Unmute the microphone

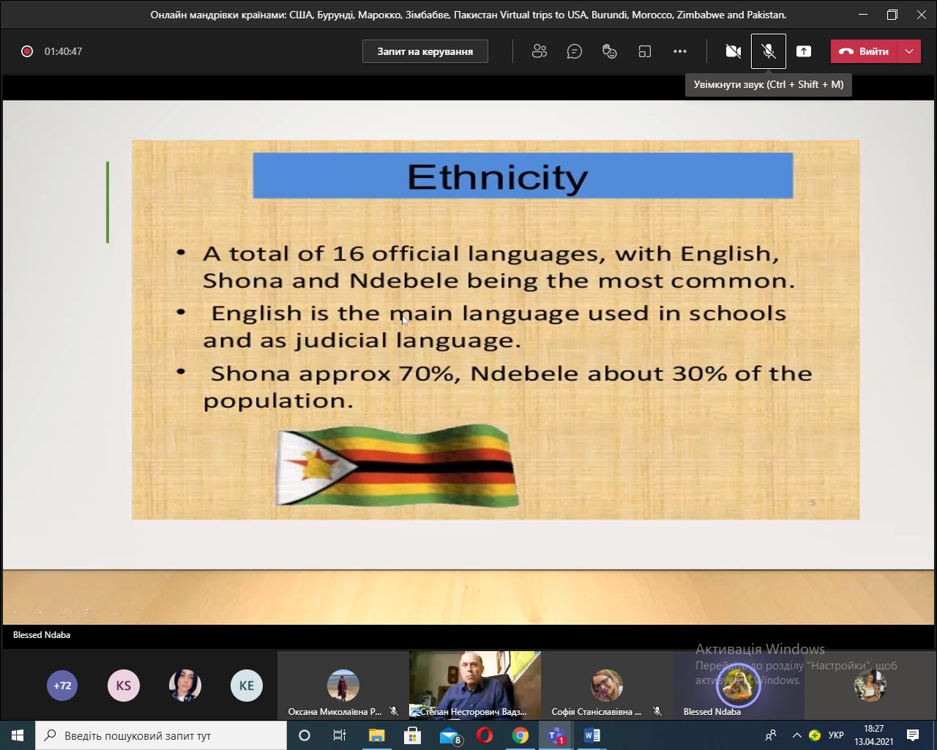tap(768, 51)
